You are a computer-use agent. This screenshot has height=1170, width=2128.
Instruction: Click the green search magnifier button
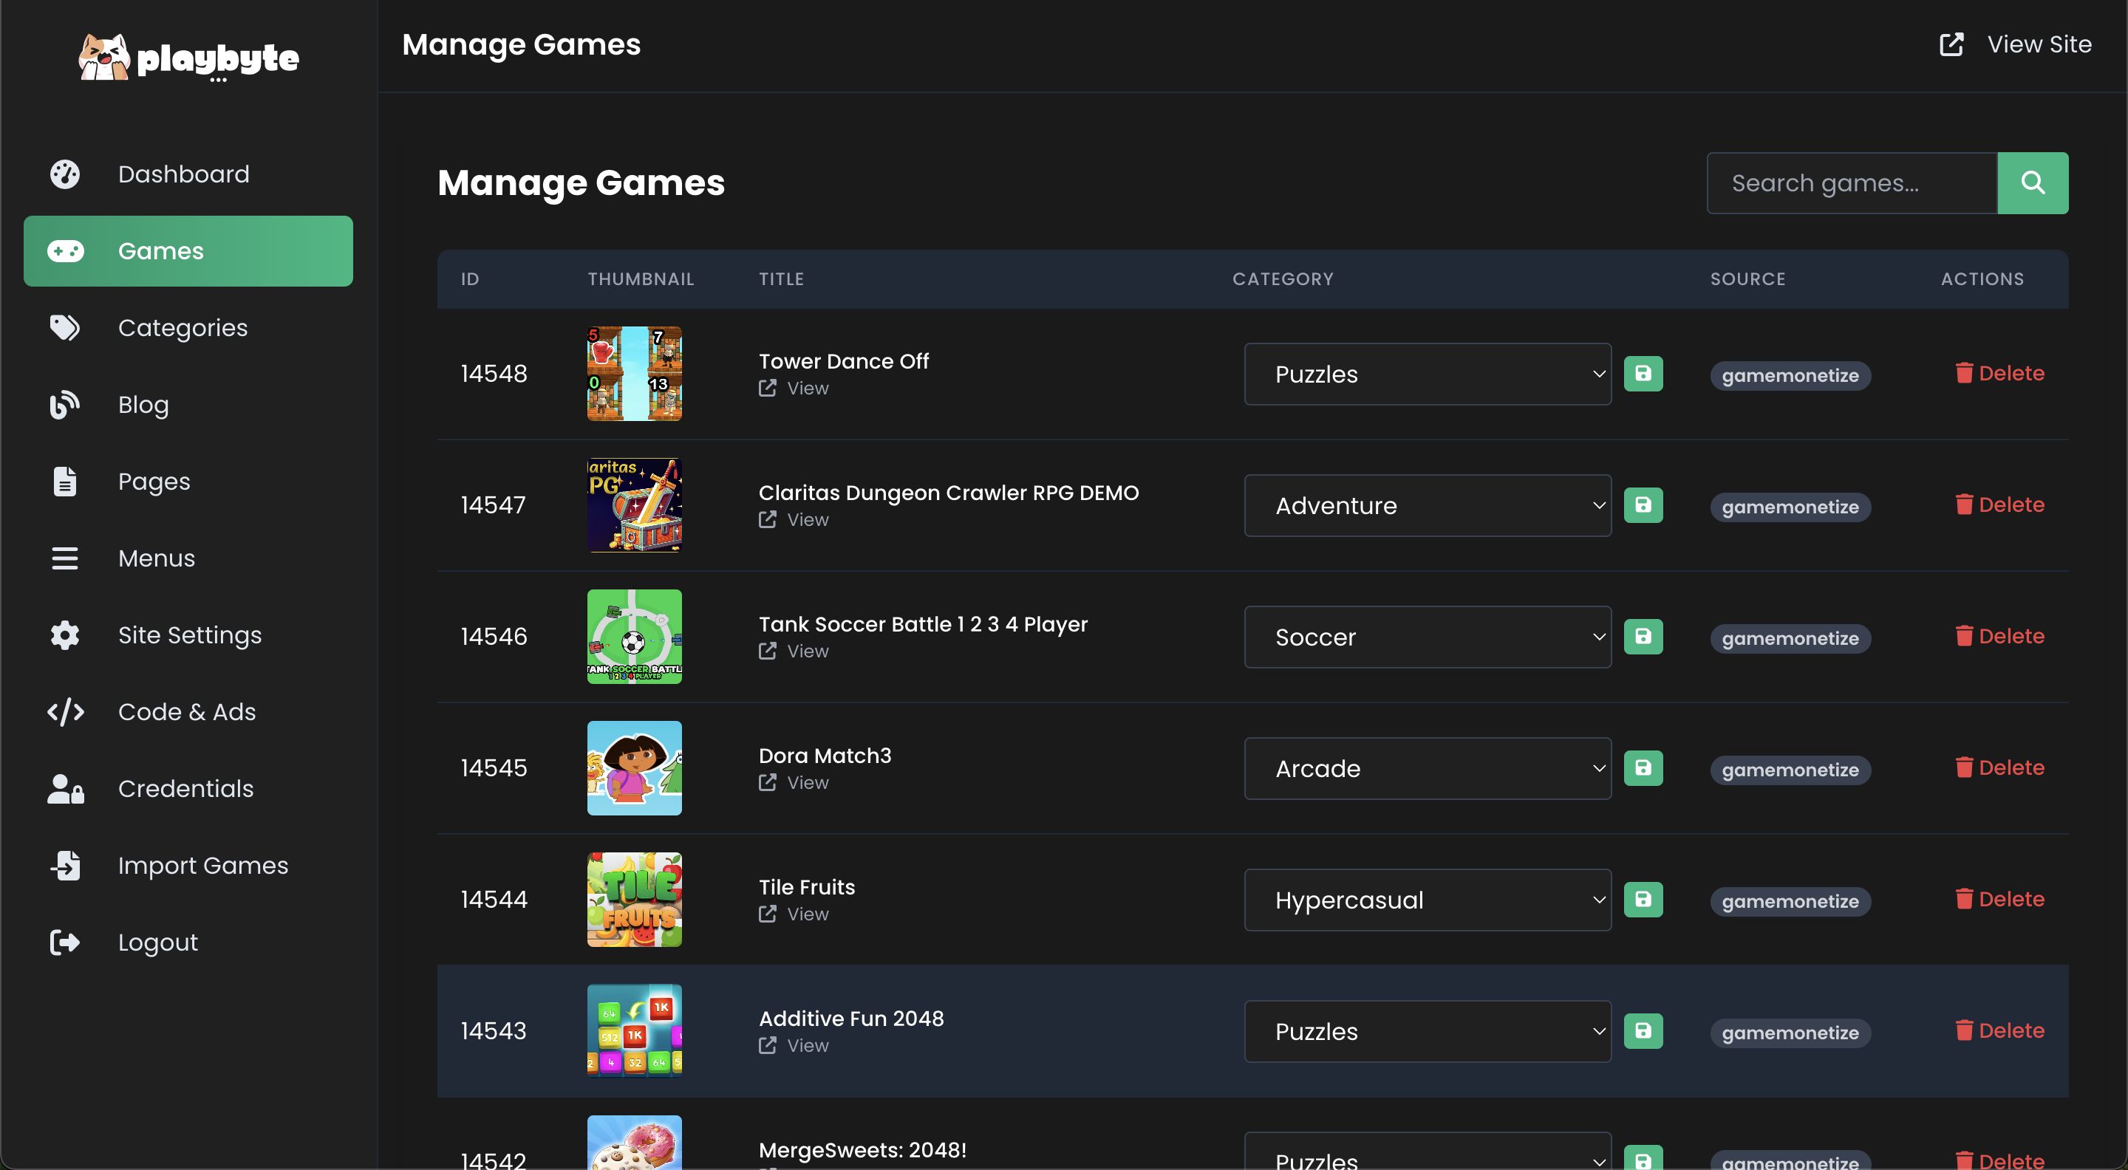[x=2032, y=182]
